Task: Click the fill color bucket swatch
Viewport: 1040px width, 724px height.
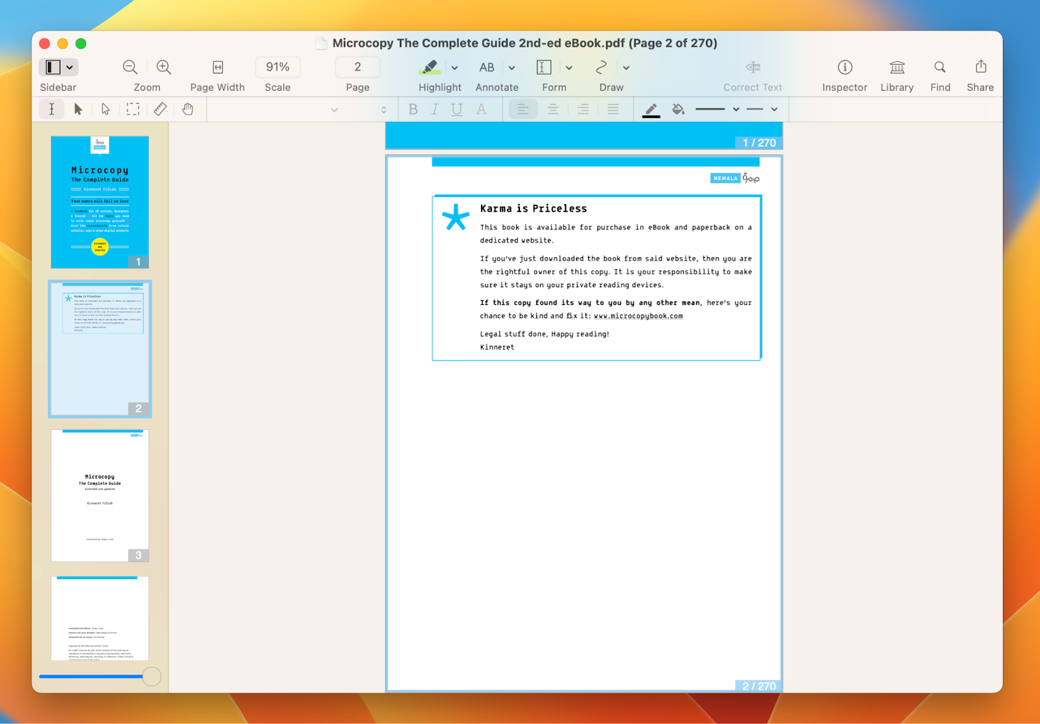Action: pyautogui.click(x=678, y=109)
